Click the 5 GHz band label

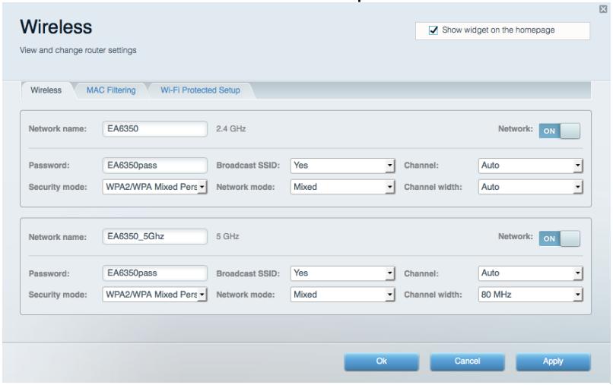(x=227, y=237)
